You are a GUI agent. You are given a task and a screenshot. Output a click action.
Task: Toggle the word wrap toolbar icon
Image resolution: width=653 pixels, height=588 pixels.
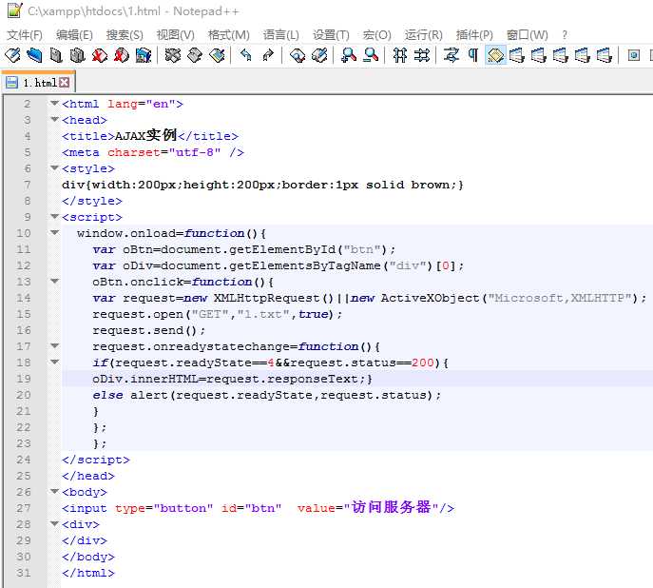click(451, 55)
